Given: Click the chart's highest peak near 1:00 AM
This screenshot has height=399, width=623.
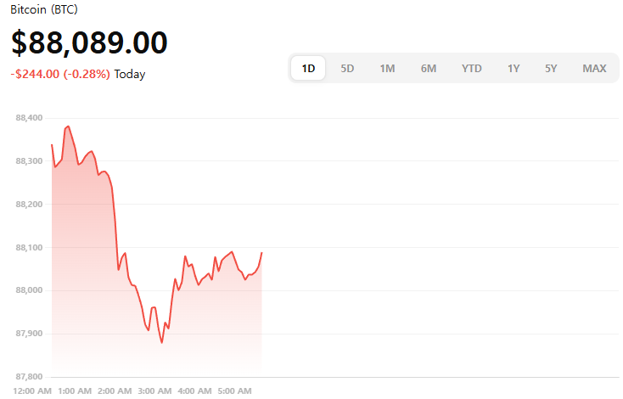Looking at the screenshot, I should pyautogui.click(x=68, y=126).
